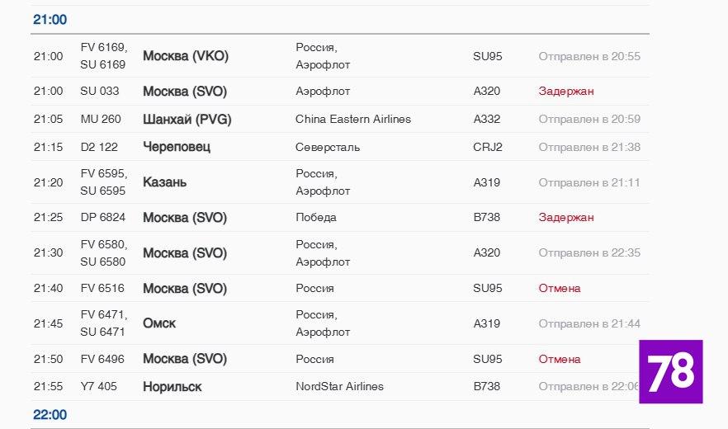
Task: Open the Омск destination link
Action: pos(159,323)
